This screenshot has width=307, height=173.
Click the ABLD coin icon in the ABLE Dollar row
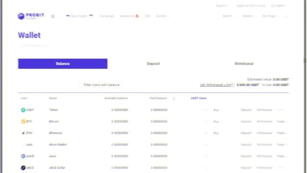point(23,168)
